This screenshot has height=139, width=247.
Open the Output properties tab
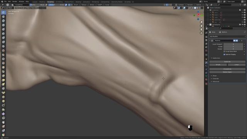point(206,40)
